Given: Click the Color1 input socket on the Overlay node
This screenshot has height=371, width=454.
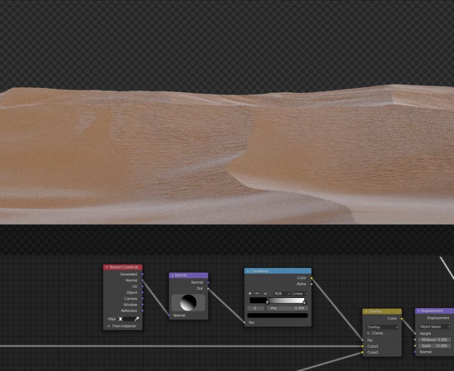Looking at the screenshot, I should click(363, 346).
